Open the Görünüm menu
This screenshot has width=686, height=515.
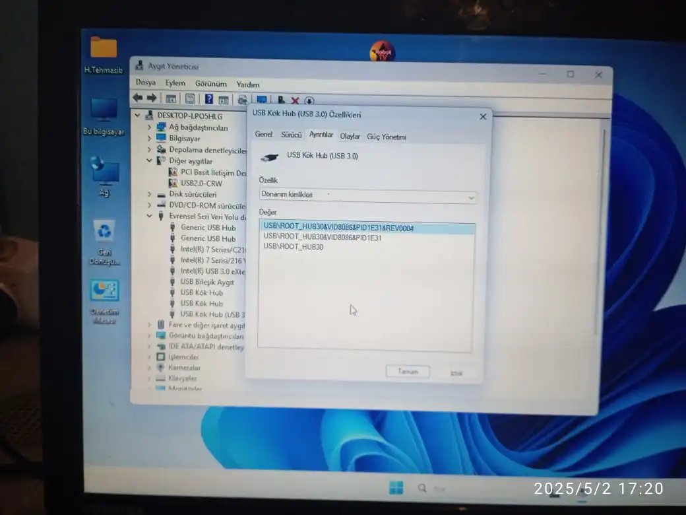point(211,84)
